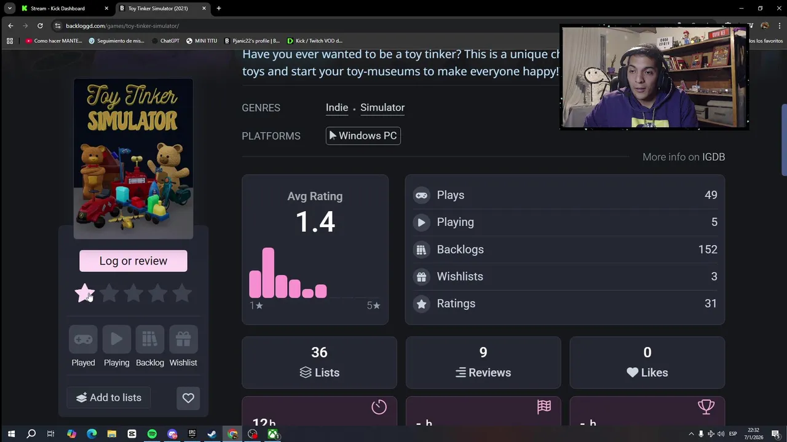
Task: Open the Seguimiento de mis... bookmark
Action: (x=117, y=41)
